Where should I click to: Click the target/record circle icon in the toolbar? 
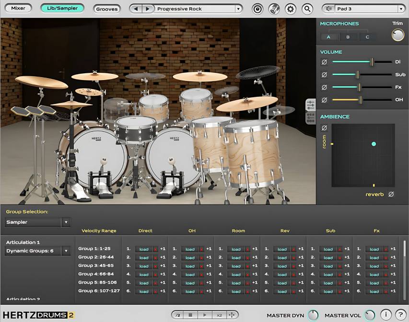257,9
